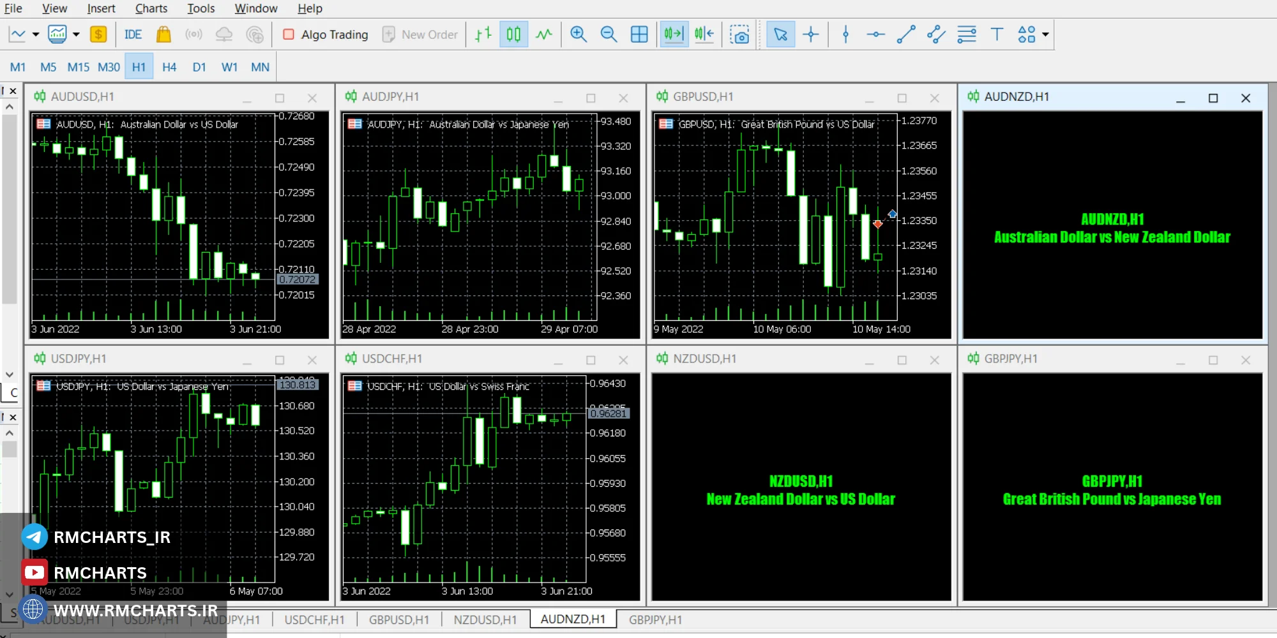Open the IDE MetaEditor button
The height and width of the screenshot is (638, 1277).
[x=133, y=34]
